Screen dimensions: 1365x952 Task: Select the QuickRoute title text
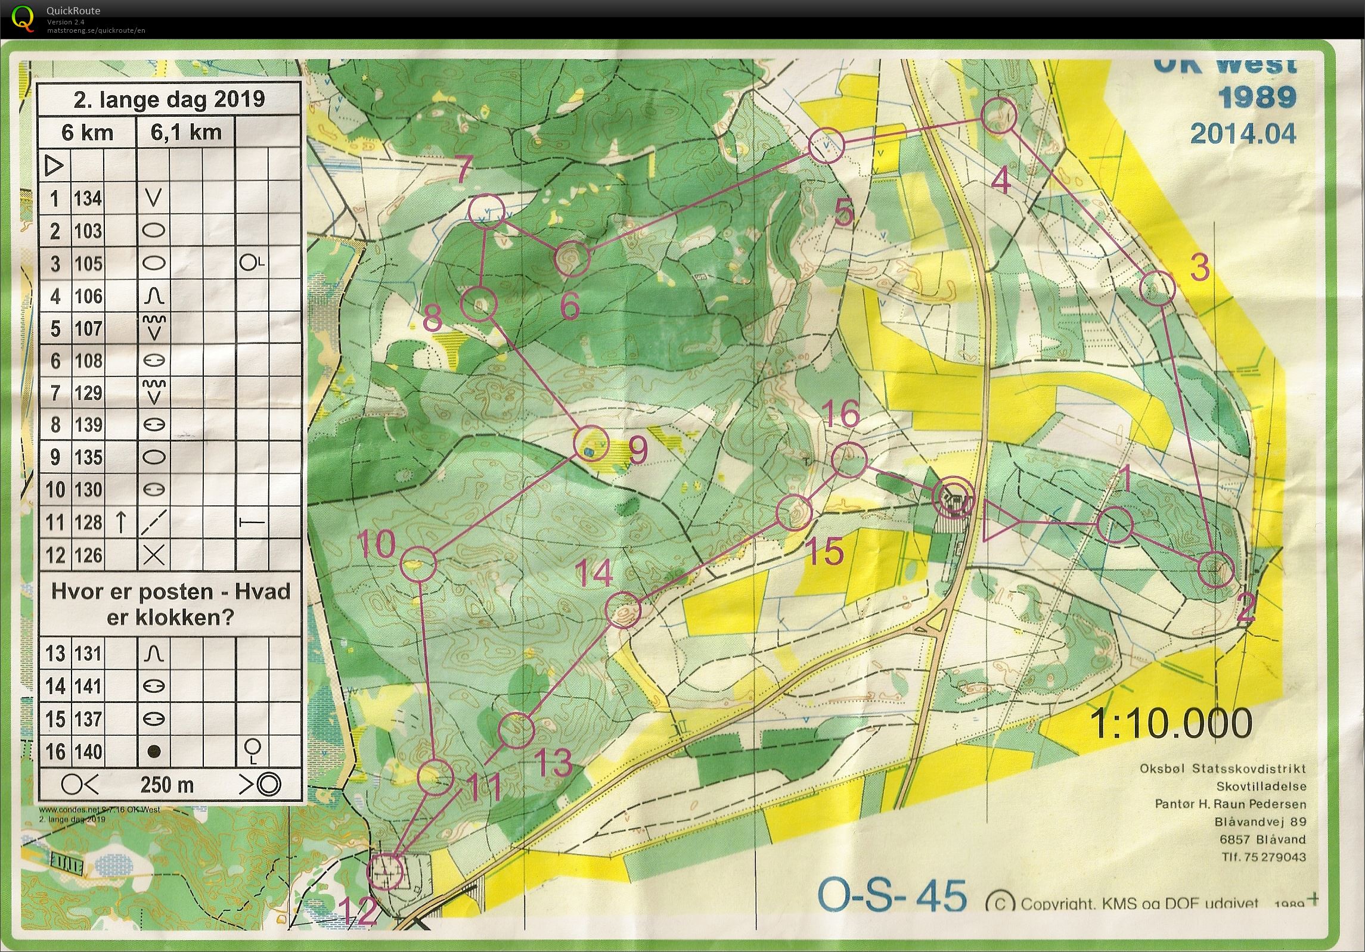pyautogui.click(x=73, y=10)
